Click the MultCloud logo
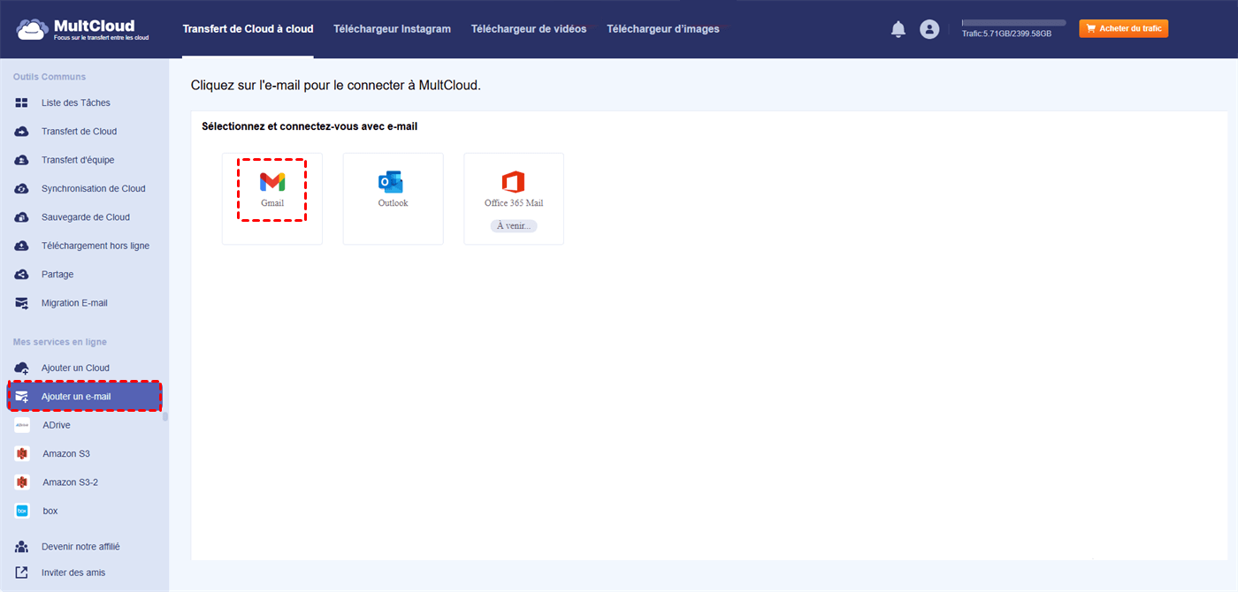 point(82,29)
